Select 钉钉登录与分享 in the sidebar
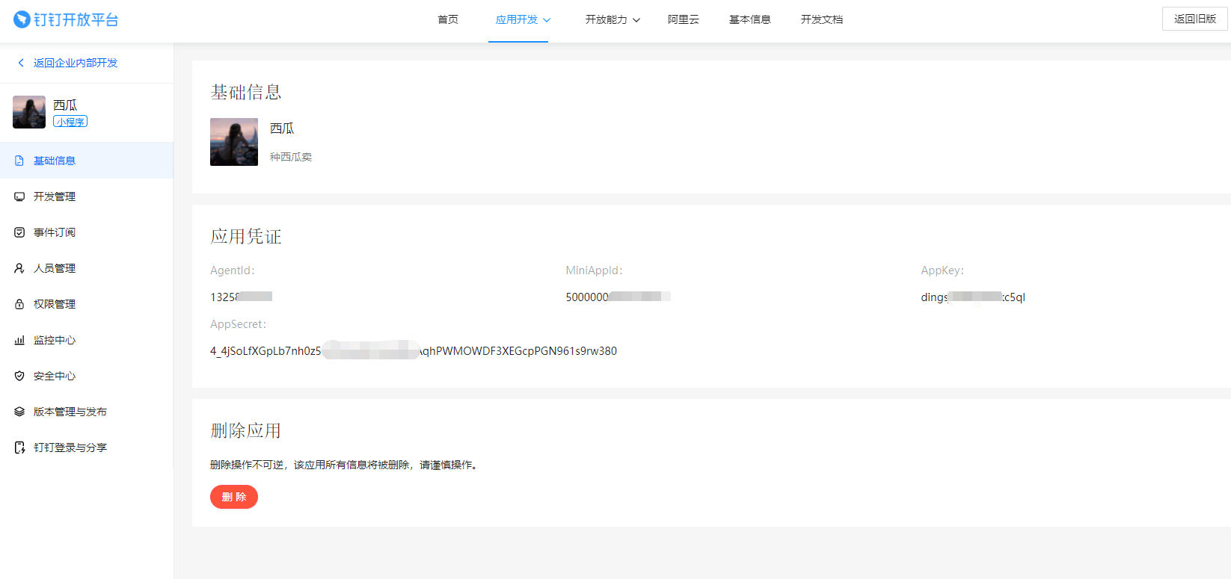Screen dimensions: 1231x579 [87, 448]
